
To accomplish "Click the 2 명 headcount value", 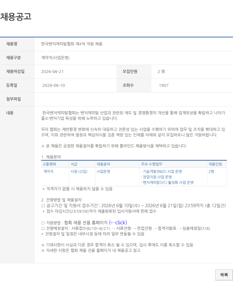I will pos(161,72).
